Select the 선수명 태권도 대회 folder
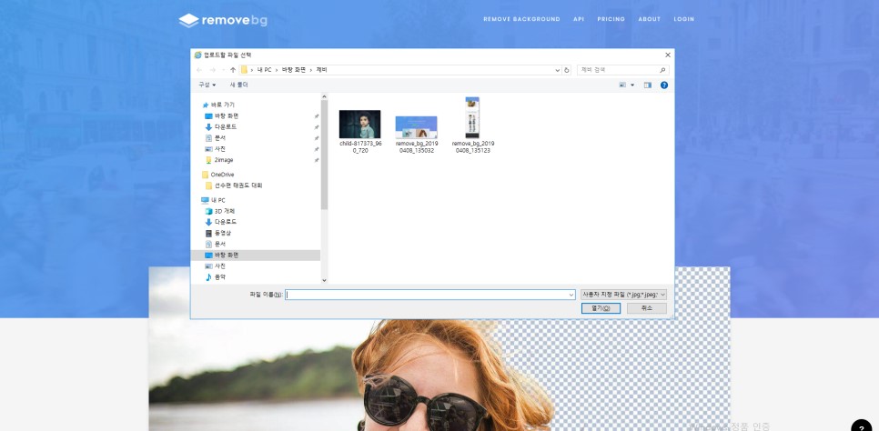 (237, 185)
